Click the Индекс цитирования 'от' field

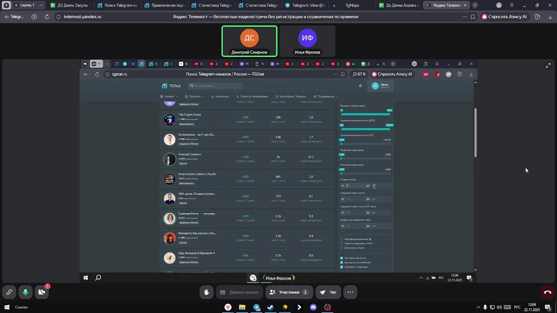coord(355,226)
